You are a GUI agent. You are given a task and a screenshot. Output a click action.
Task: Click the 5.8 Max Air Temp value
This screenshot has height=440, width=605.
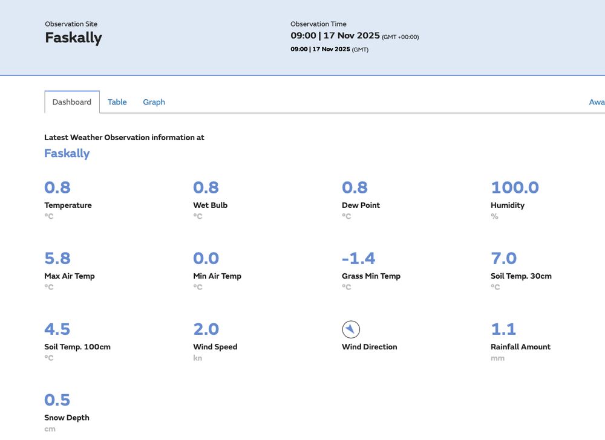coord(57,258)
